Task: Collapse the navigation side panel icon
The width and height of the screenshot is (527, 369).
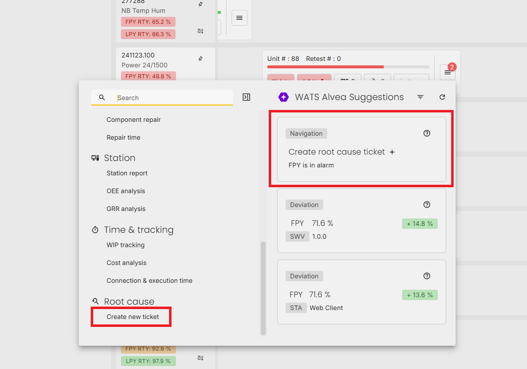Action: (246, 97)
